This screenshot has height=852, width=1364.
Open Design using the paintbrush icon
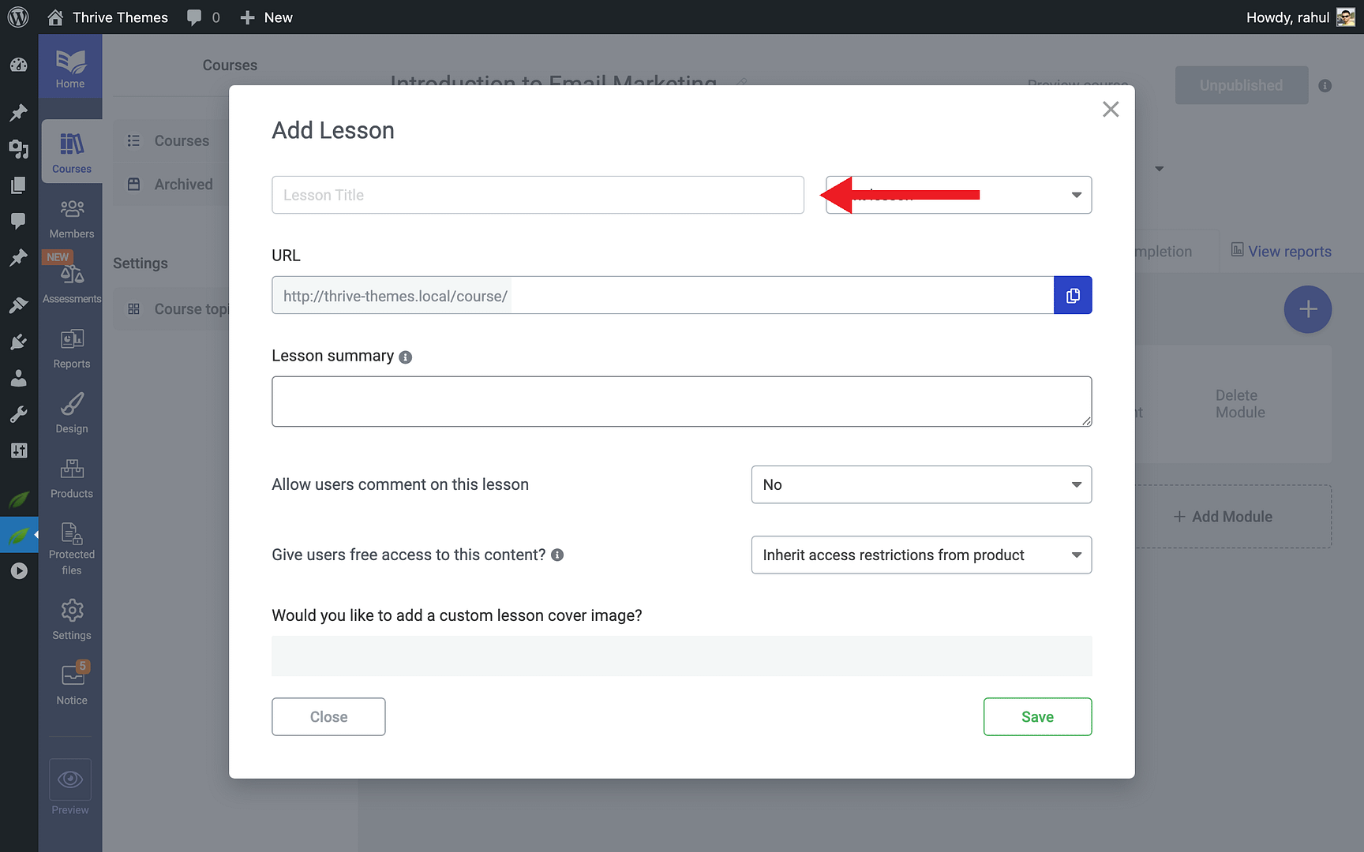[71, 410]
